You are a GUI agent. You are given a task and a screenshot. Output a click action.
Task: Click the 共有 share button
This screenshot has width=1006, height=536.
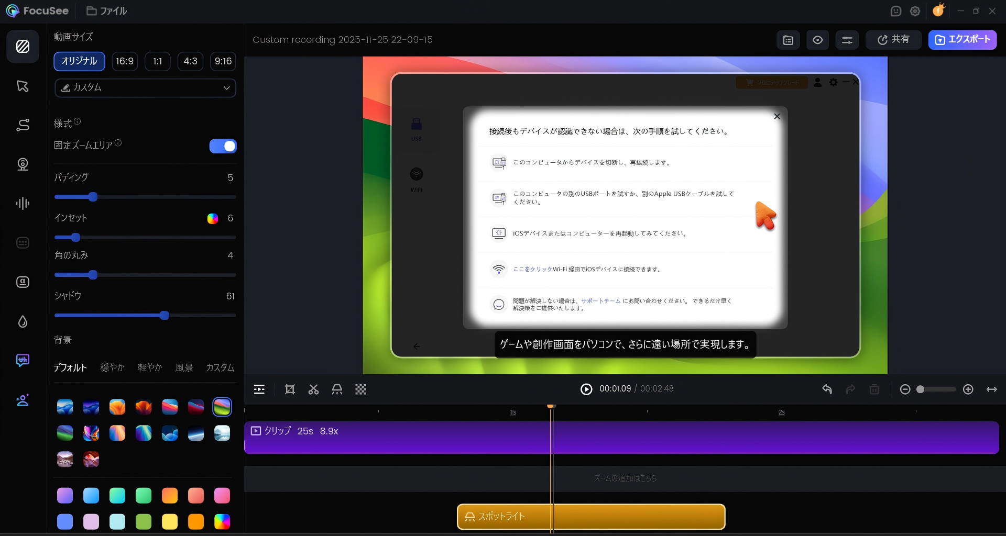pyautogui.click(x=893, y=40)
